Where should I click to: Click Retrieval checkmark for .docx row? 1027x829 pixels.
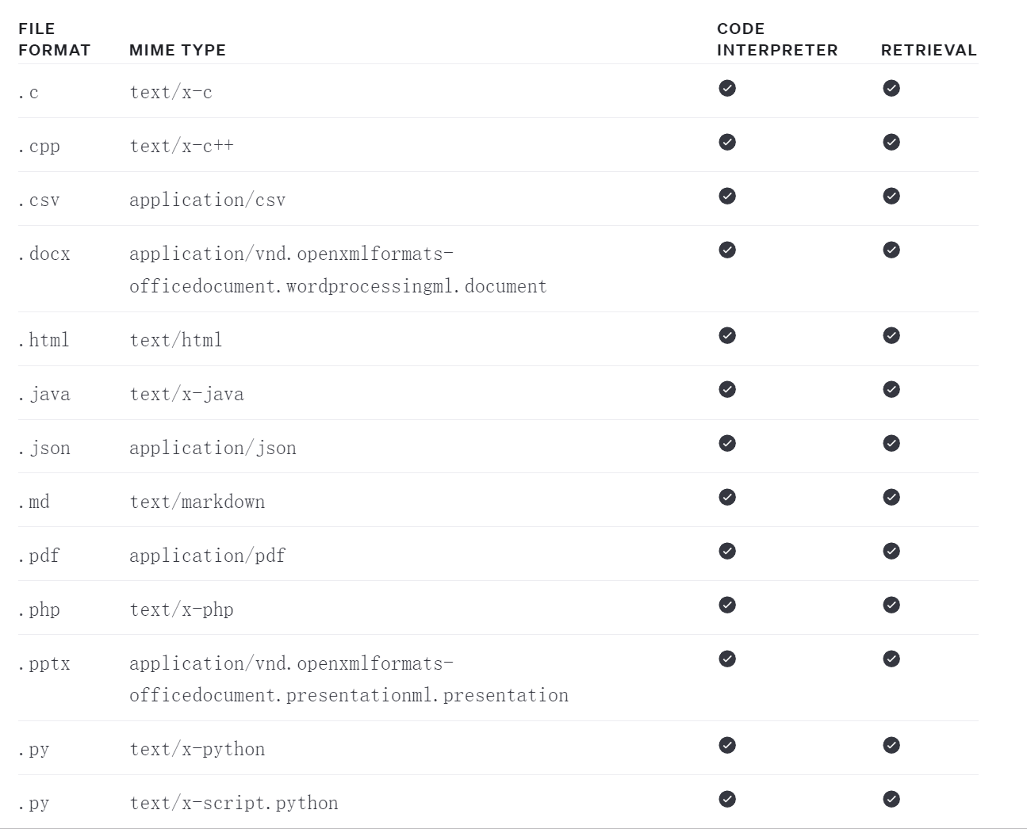(891, 250)
